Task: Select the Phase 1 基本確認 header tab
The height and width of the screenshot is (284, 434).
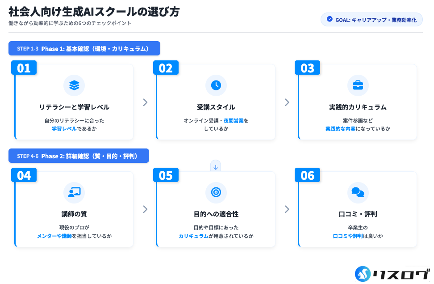Action: (84, 48)
